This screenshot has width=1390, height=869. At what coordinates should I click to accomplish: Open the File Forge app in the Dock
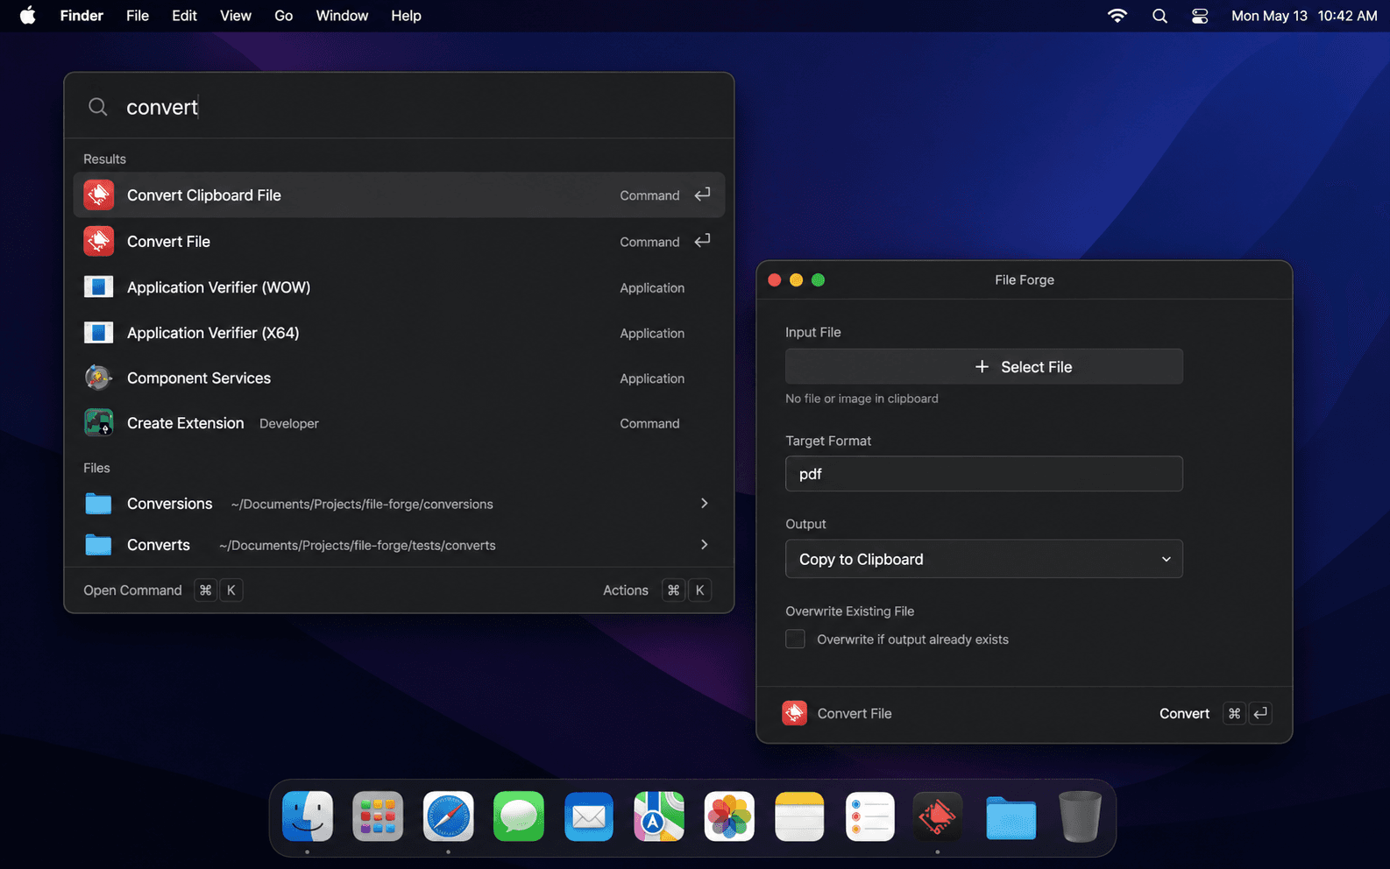point(937,816)
